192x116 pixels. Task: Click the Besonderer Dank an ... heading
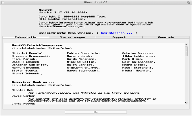(x=33, y=82)
